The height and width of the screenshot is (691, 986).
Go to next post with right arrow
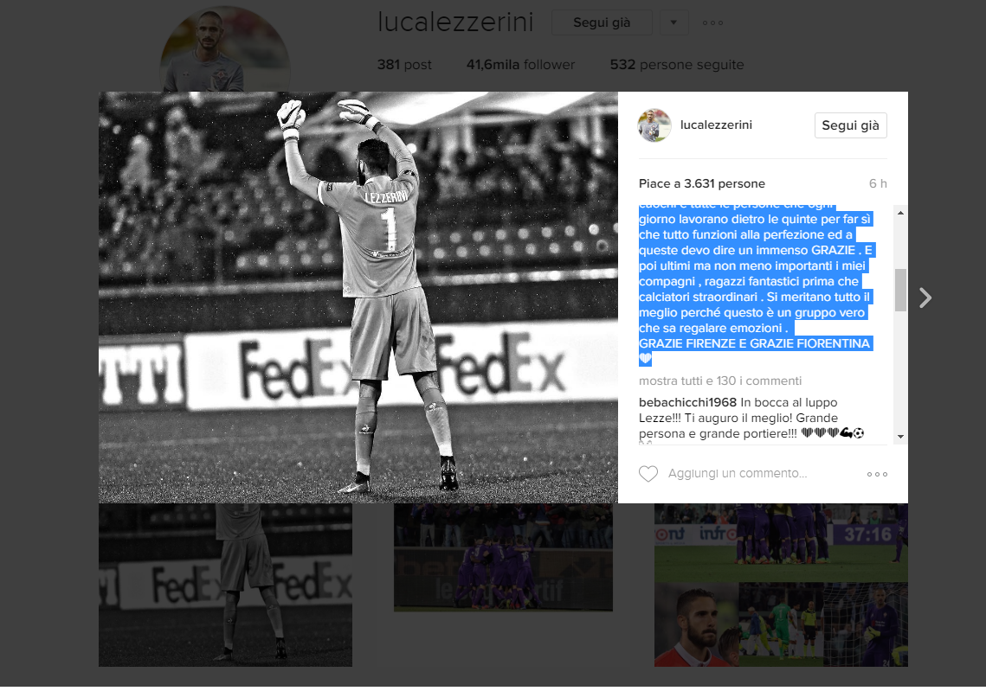pyautogui.click(x=925, y=298)
